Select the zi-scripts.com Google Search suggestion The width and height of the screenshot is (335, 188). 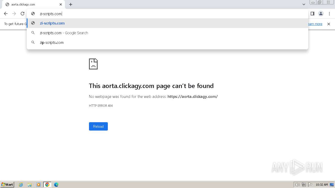(x=167, y=33)
